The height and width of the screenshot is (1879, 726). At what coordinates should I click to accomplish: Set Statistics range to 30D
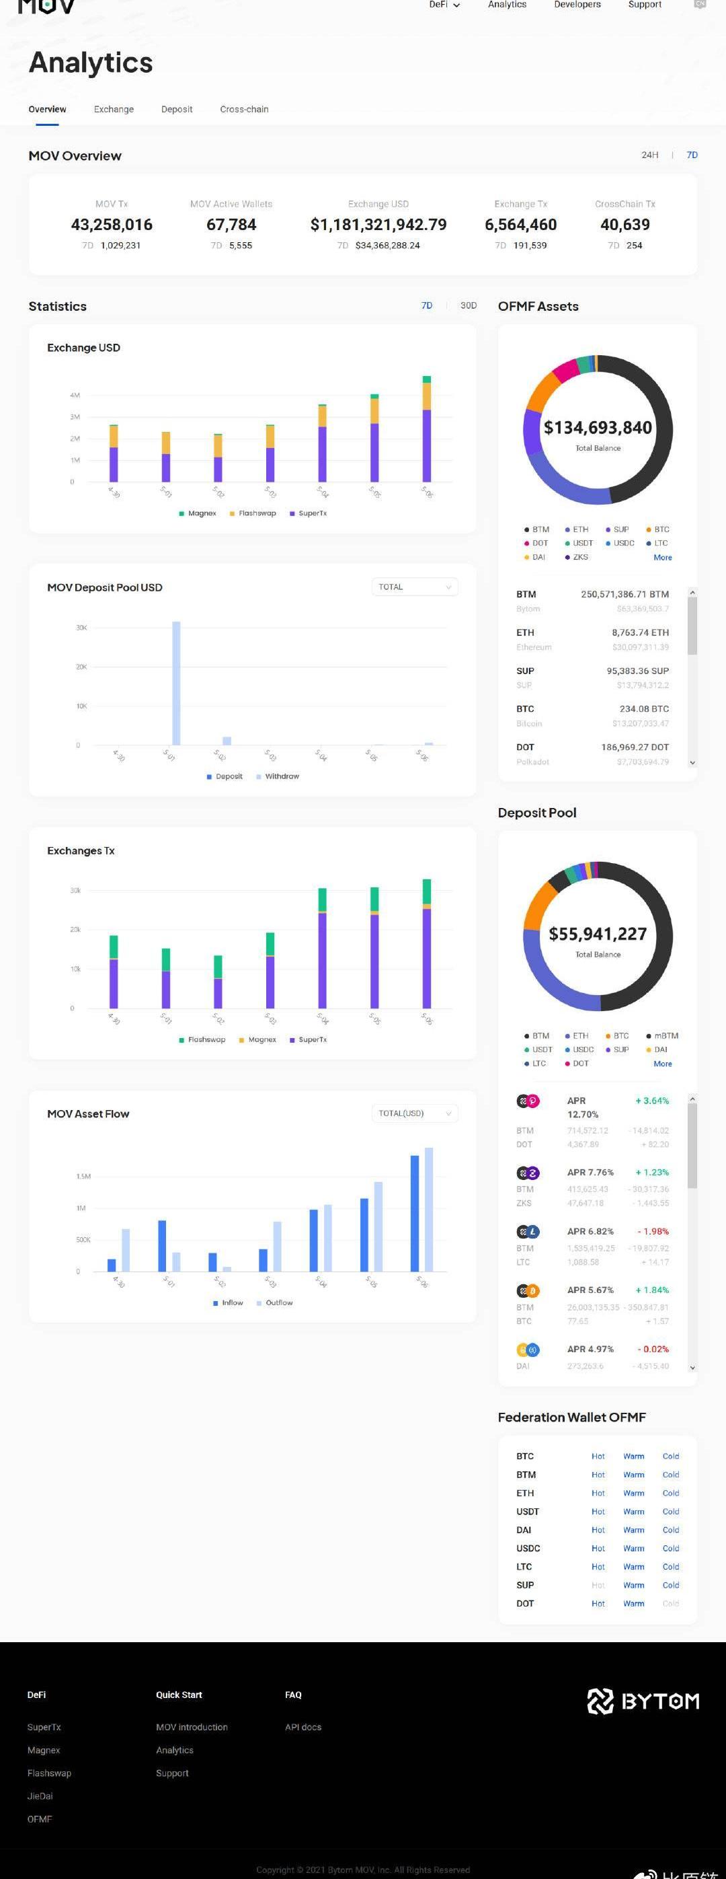tap(469, 305)
